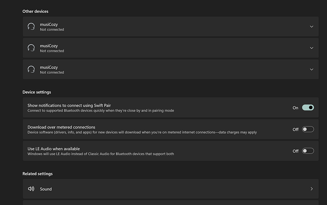Click the right arrow on the Sound row
Screen dimensions: 327x205
pos(311,189)
